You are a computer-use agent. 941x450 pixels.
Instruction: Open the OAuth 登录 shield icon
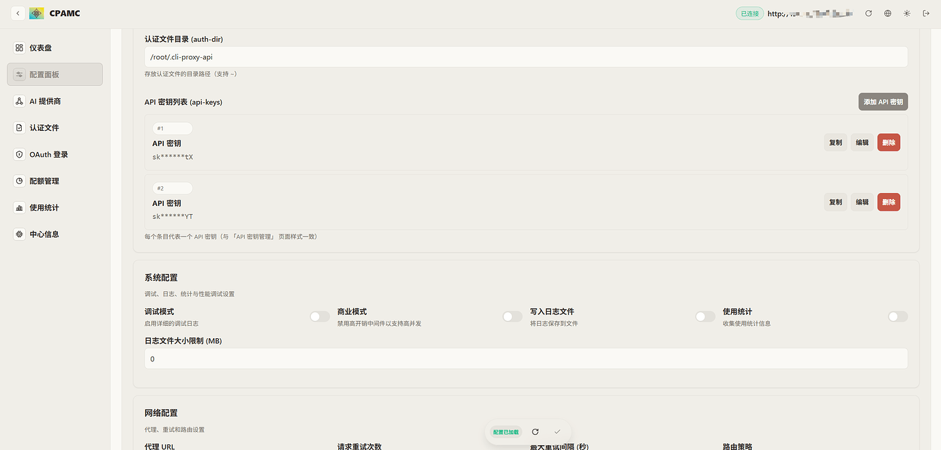click(x=19, y=154)
